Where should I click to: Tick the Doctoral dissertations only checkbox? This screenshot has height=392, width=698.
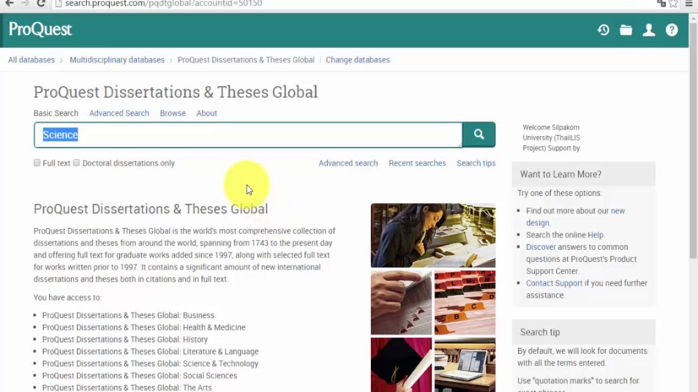pyautogui.click(x=76, y=163)
